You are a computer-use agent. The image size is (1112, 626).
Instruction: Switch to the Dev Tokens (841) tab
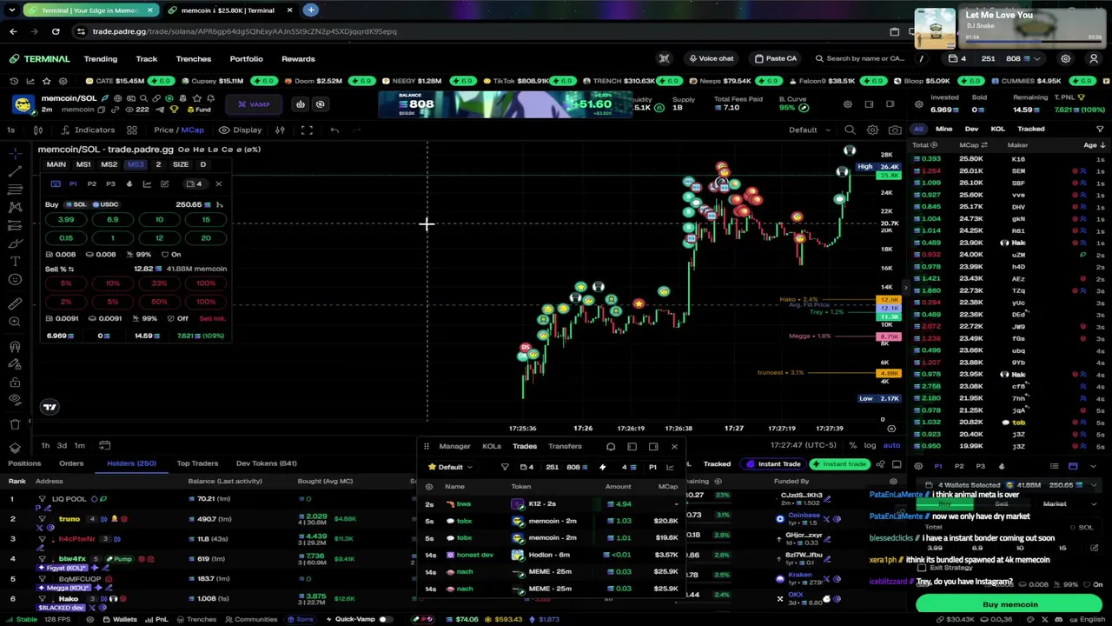click(x=267, y=463)
